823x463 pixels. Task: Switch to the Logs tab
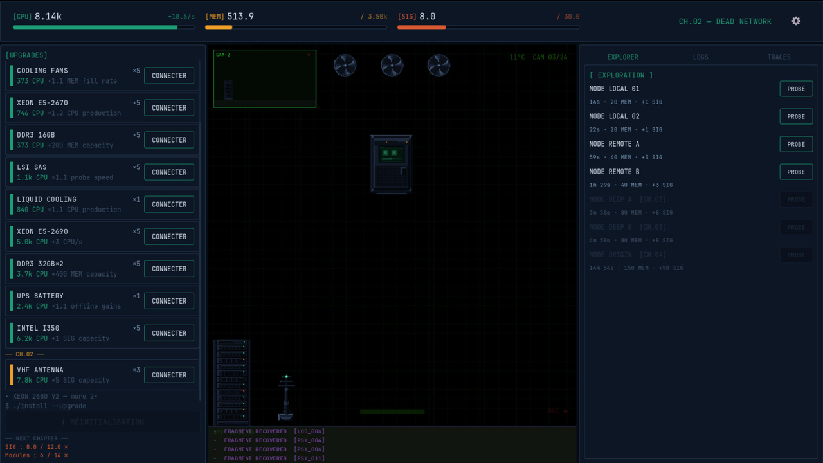coord(701,57)
